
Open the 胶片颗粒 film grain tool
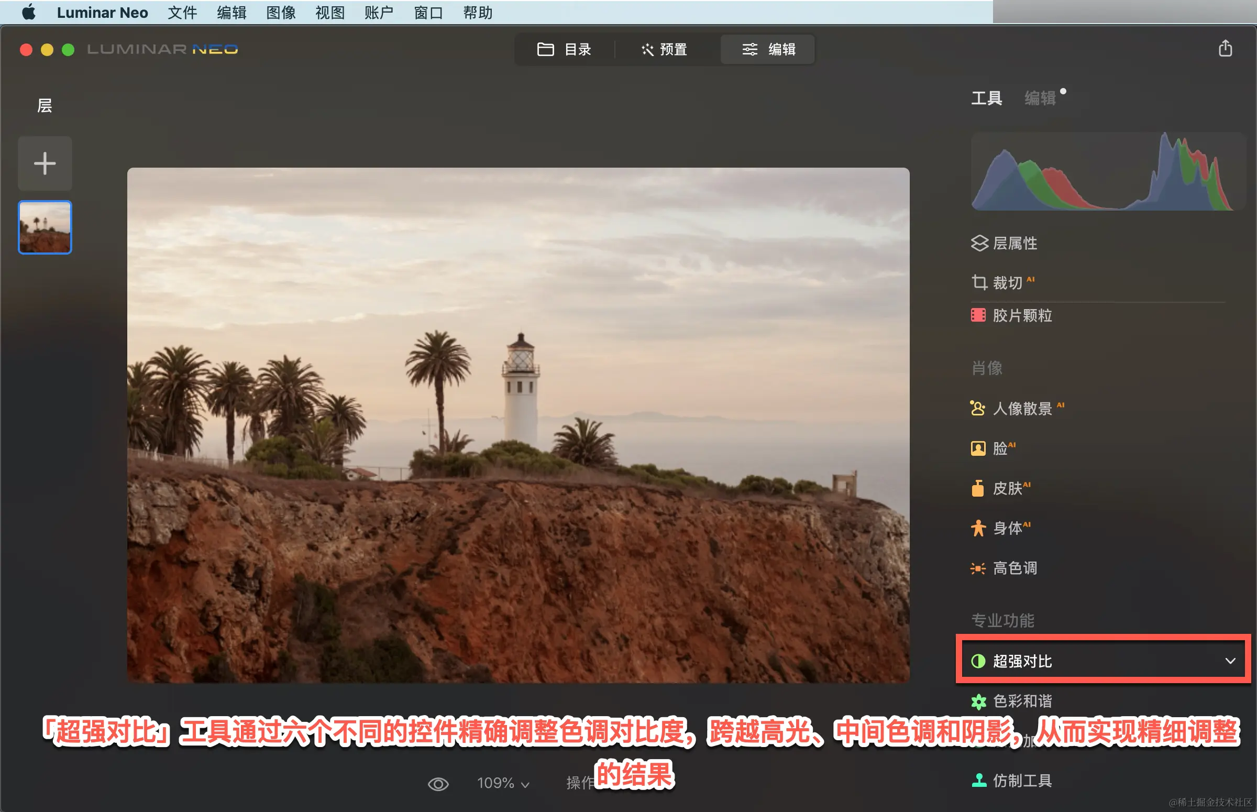pos(1021,315)
